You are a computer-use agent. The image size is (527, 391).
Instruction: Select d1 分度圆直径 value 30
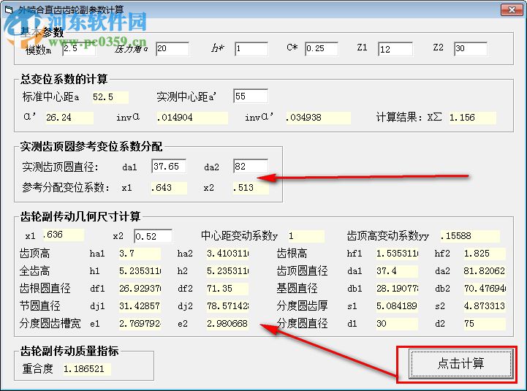pyautogui.click(x=398, y=324)
